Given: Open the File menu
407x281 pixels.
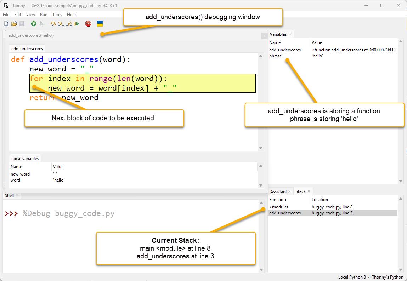Looking at the screenshot, I should coord(6,15).
